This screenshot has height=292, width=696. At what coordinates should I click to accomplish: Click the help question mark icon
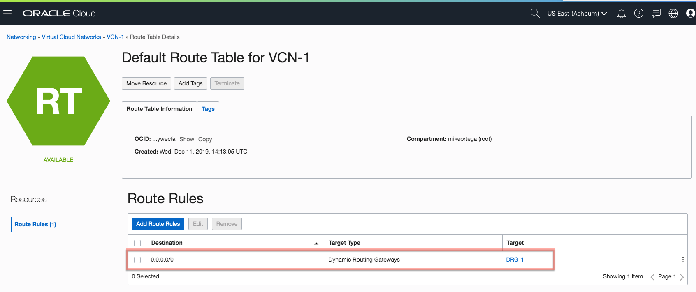pos(638,14)
